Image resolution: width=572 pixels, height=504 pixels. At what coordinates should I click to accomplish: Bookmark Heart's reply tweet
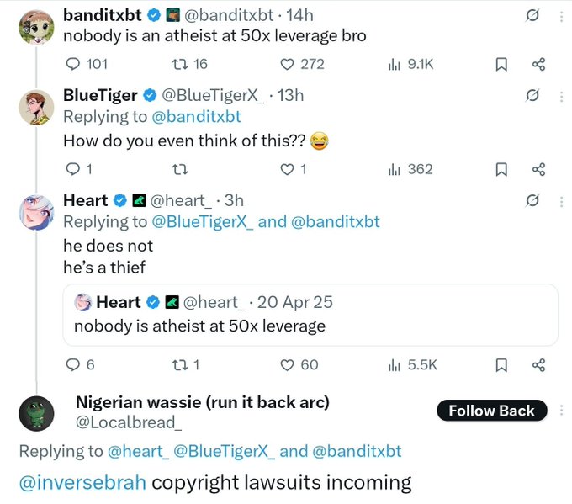pyautogui.click(x=500, y=364)
